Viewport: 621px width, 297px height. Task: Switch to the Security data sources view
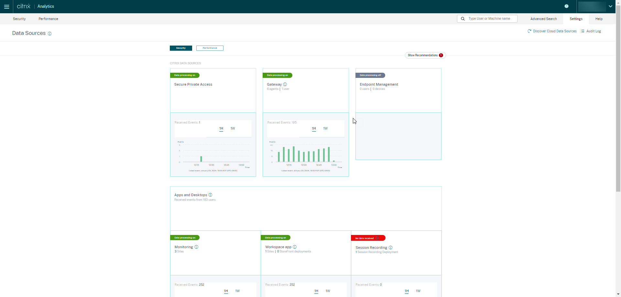click(181, 48)
